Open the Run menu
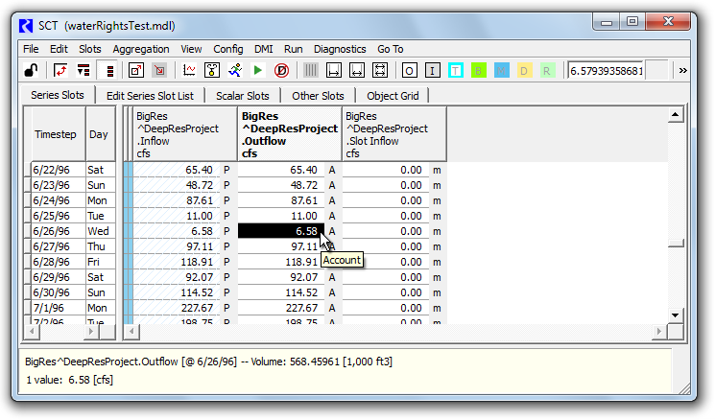The height and width of the screenshot is (420, 715). point(294,49)
